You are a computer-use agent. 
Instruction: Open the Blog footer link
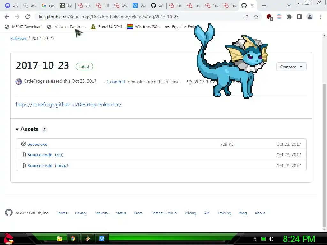click(243, 213)
